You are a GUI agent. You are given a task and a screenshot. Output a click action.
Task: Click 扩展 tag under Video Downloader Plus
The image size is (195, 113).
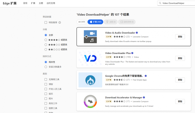pyautogui.click(x=109, y=57)
